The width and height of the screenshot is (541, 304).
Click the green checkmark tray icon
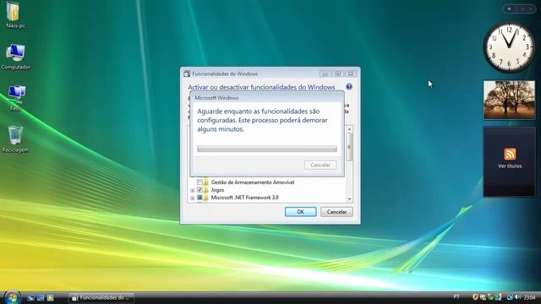click(490, 296)
